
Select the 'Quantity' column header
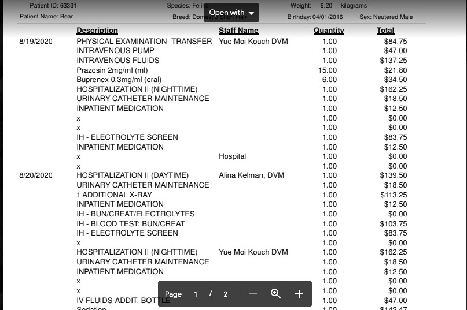coord(329,31)
